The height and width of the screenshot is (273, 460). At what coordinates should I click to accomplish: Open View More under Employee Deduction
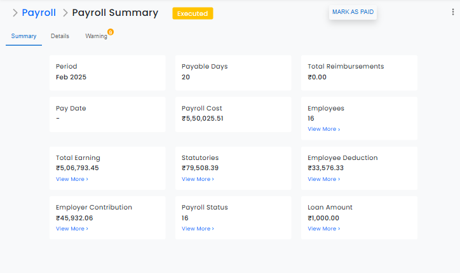pyautogui.click(x=323, y=179)
